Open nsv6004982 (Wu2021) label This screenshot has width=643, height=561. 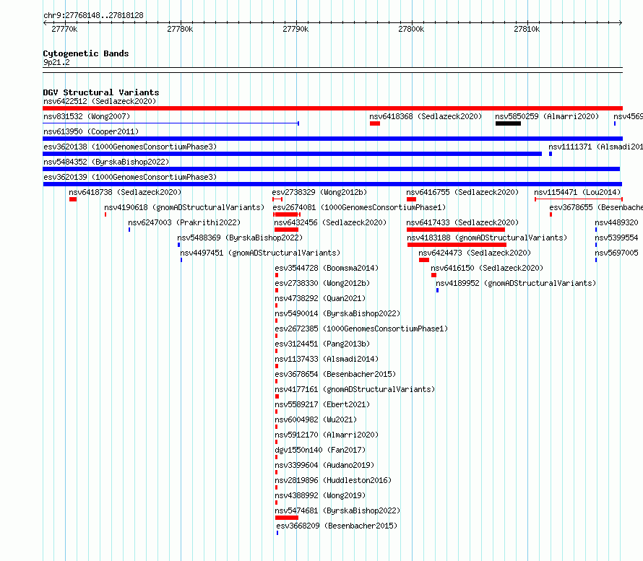[316, 419]
